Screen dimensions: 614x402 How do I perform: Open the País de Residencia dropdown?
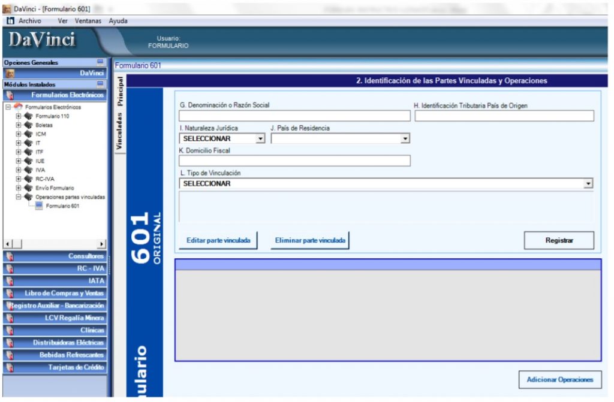(405, 139)
